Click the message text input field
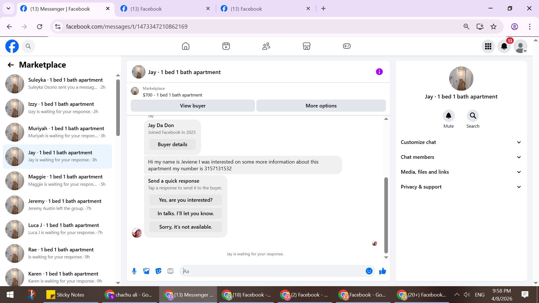 click(272, 271)
